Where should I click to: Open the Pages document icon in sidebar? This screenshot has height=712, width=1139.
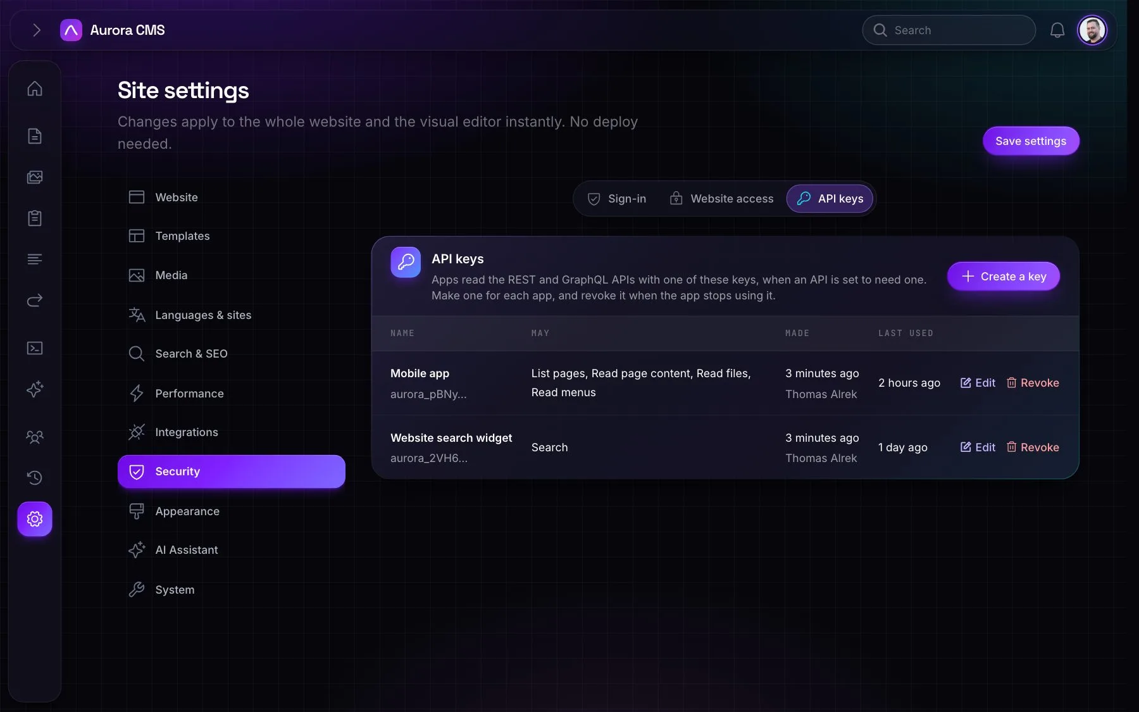pyautogui.click(x=35, y=136)
